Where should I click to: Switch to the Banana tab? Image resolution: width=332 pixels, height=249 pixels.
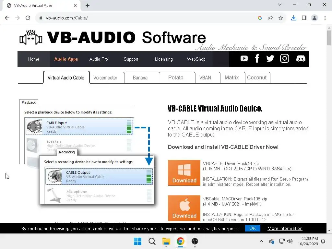(x=142, y=77)
